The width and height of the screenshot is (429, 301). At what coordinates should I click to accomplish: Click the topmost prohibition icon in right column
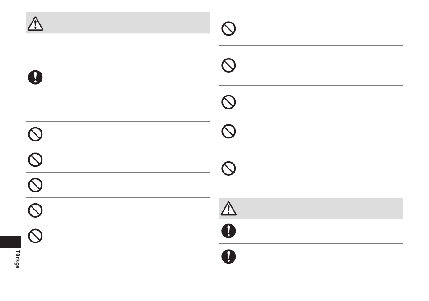click(x=228, y=28)
